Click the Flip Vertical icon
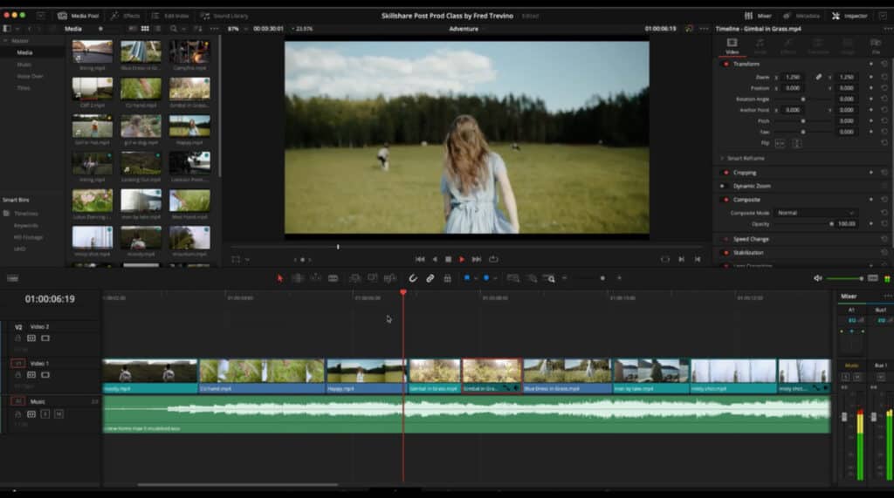 point(796,143)
